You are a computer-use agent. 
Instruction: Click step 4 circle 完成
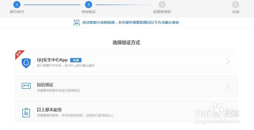pos(236,5)
